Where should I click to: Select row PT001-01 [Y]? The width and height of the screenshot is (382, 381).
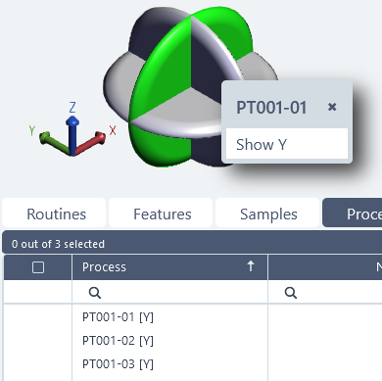click(x=118, y=317)
